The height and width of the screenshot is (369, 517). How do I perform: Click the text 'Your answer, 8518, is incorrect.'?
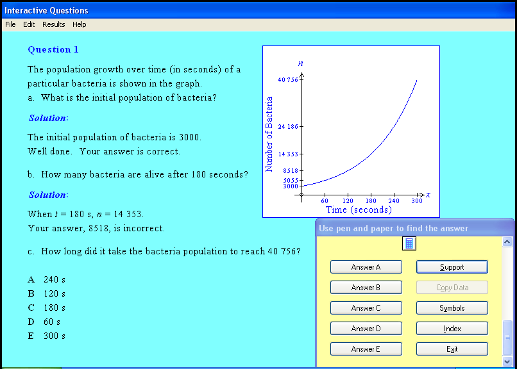96,229
